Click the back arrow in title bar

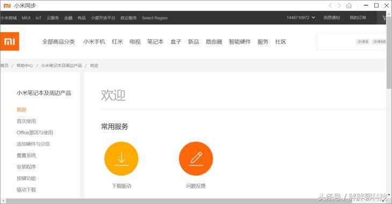(x=330, y=5)
